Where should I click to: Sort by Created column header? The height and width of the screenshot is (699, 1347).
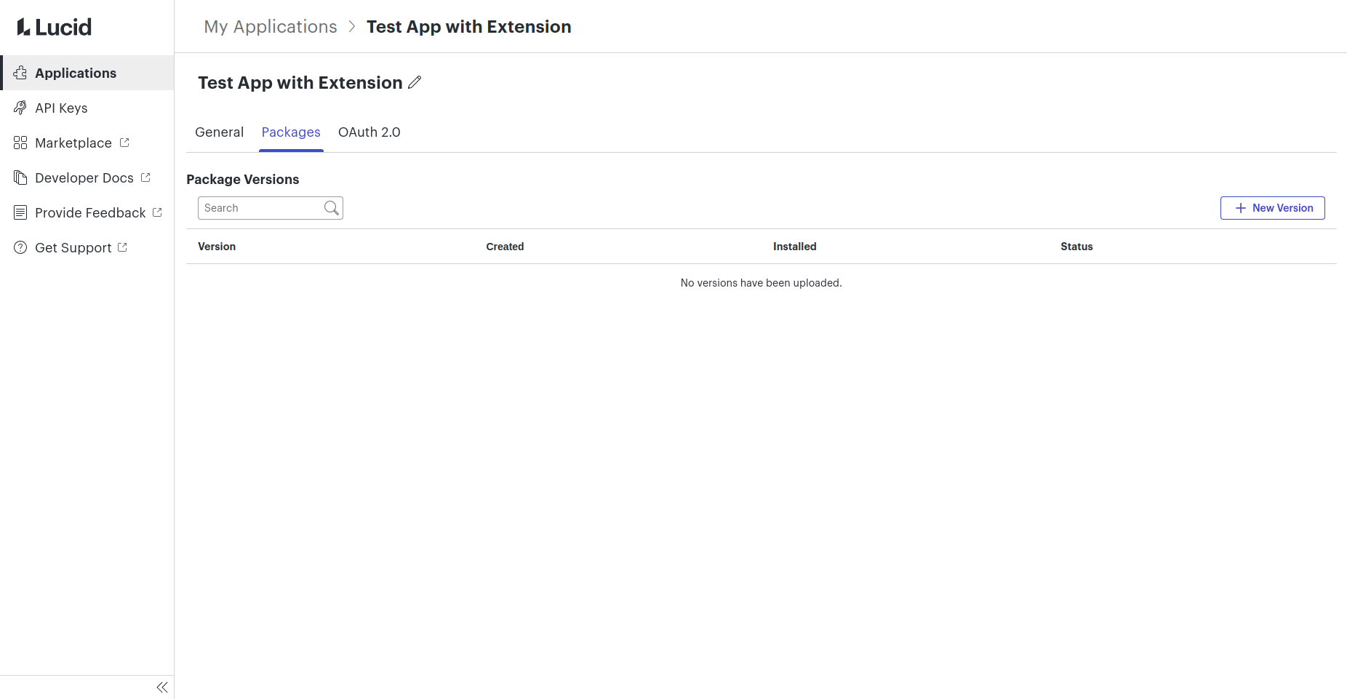[505, 247]
